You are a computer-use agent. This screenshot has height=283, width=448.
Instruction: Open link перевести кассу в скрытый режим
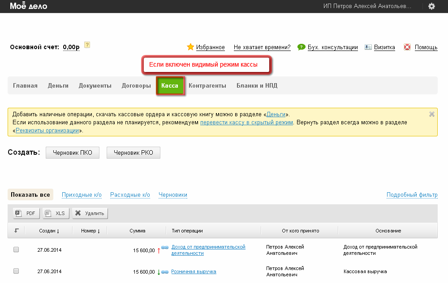pyautogui.click(x=246, y=122)
